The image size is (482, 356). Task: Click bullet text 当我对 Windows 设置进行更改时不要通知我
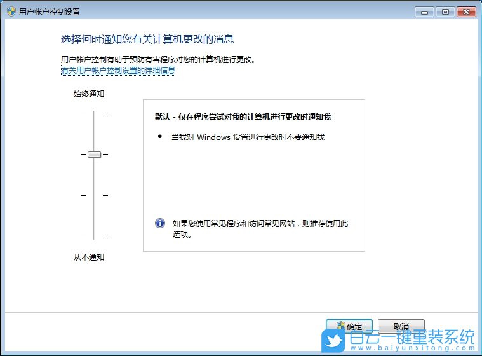pyautogui.click(x=248, y=137)
